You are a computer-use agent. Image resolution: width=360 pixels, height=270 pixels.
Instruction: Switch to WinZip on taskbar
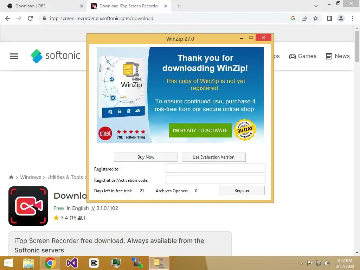pyautogui.click(x=159, y=263)
